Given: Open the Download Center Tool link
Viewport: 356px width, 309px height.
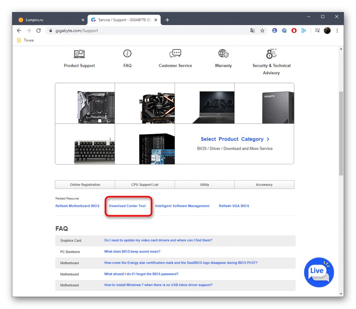Looking at the screenshot, I should click(x=127, y=206).
